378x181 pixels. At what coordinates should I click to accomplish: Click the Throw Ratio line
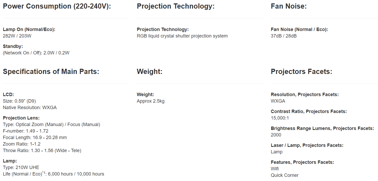tap(42, 151)
